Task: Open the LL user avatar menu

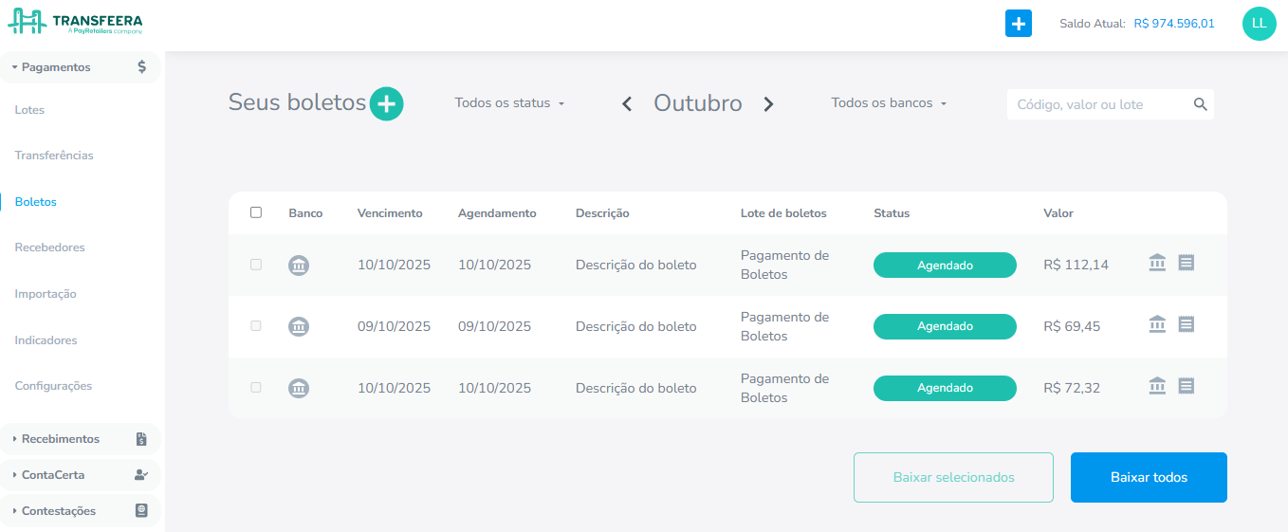Action: click(x=1259, y=24)
